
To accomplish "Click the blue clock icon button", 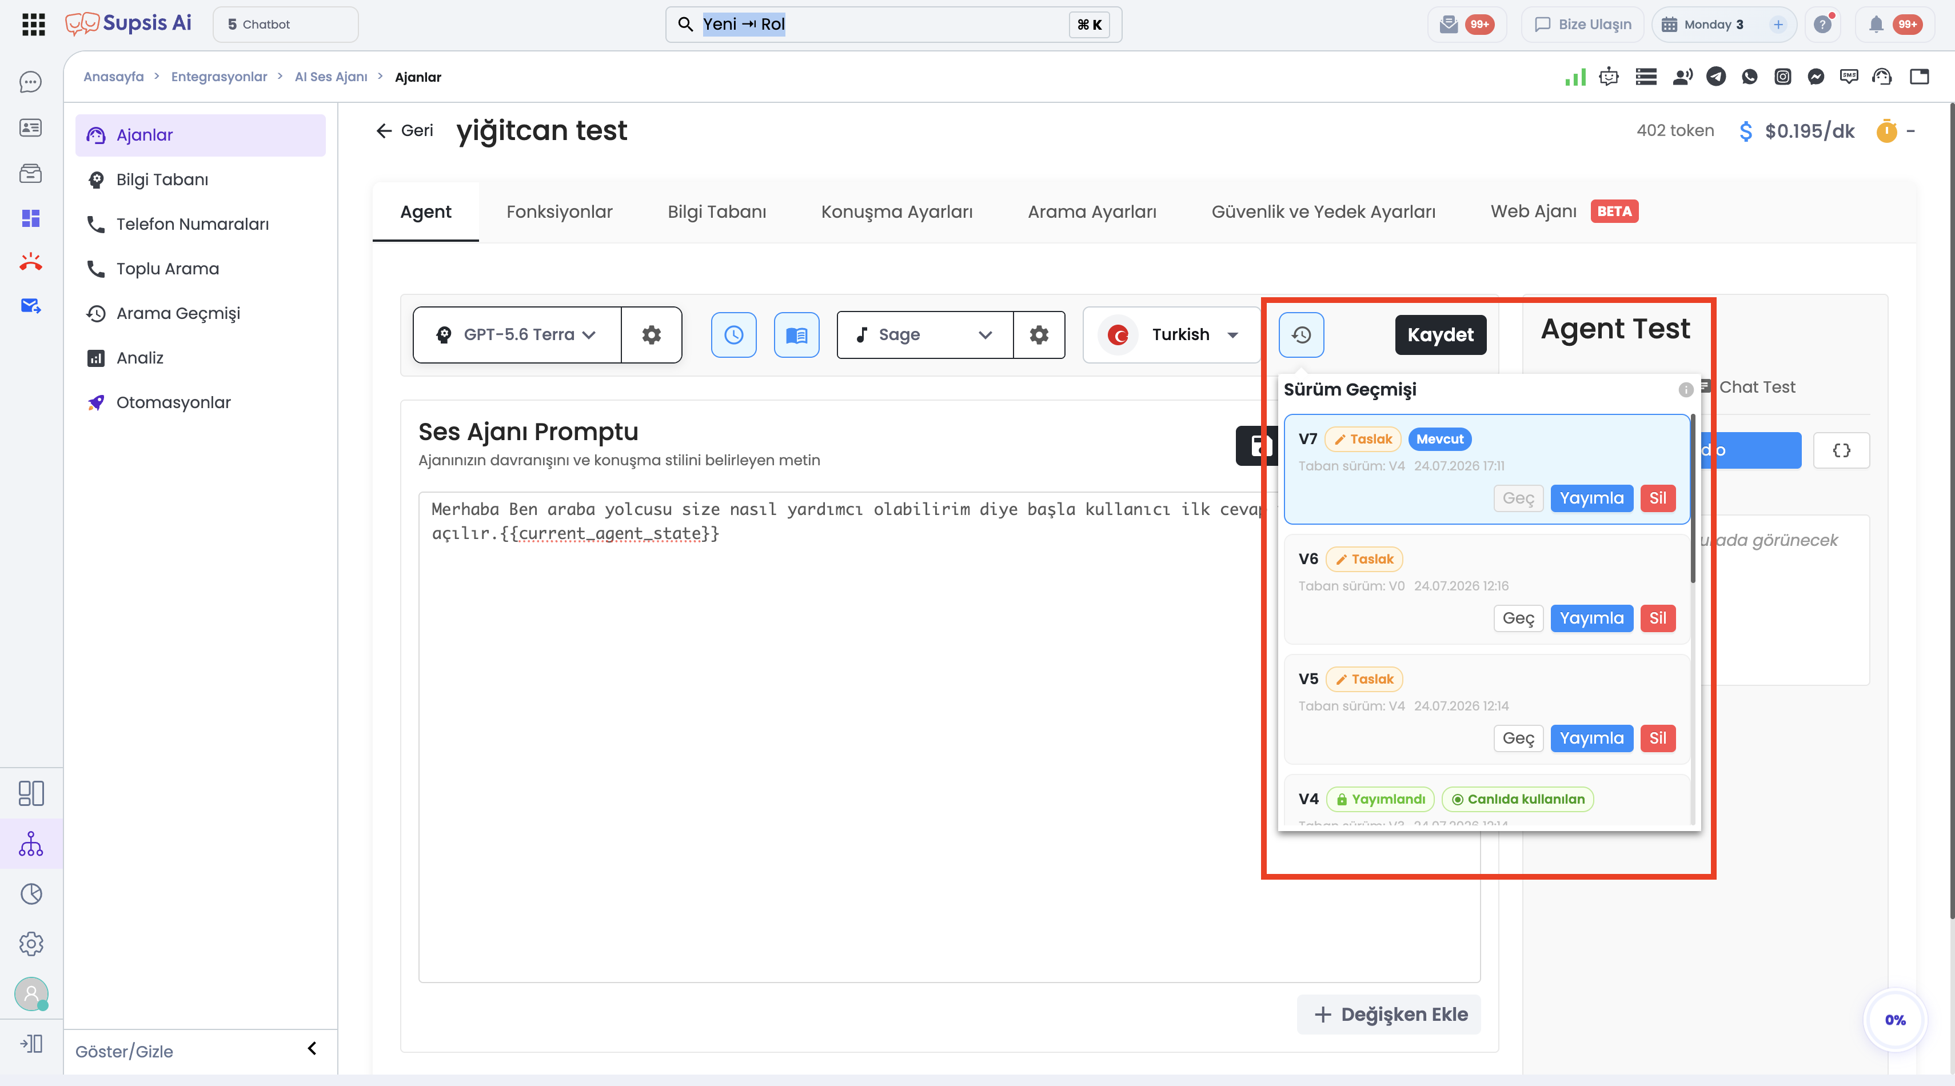I will pos(734,335).
